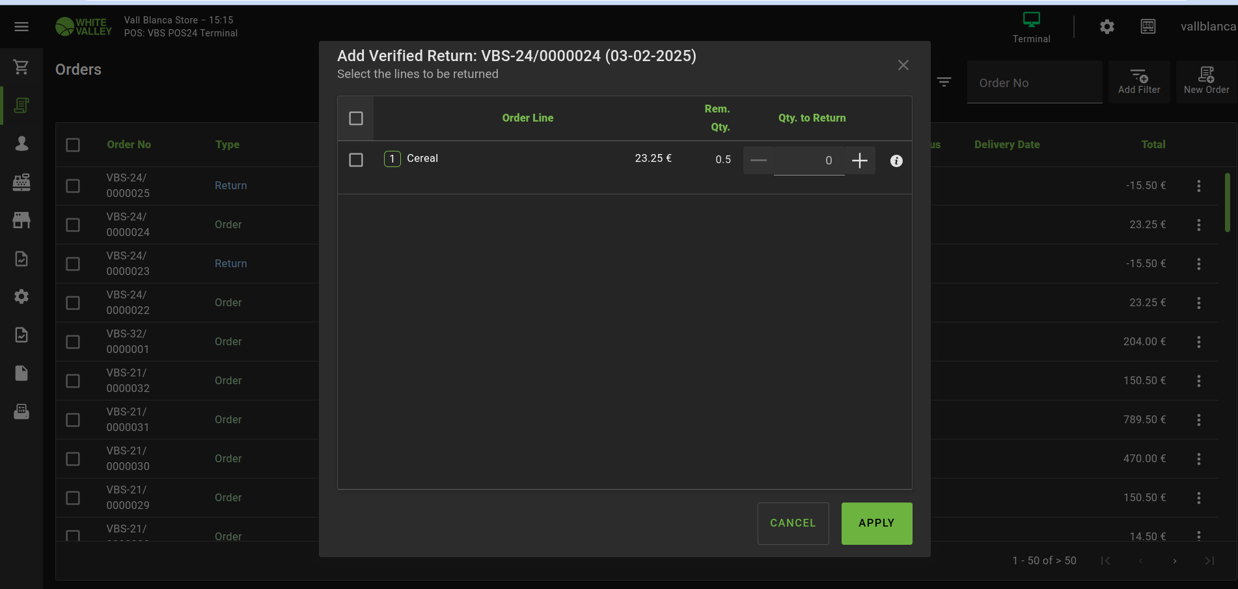Check the VBS-21/0000030 row checkbox
Viewport: 1238px width, 589px height.
(x=73, y=459)
